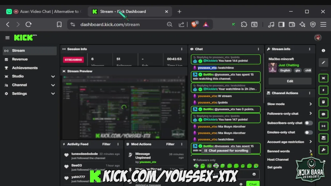Toggle the stream preview widget icon
Viewport: 331px width, 186px height.
(x=323, y=78)
